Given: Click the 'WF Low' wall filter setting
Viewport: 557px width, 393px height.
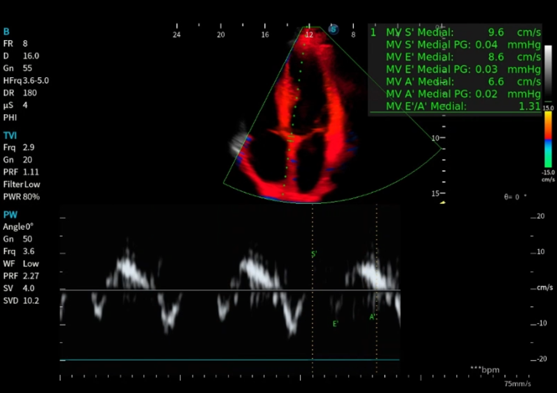Looking at the screenshot, I should [21, 264].
